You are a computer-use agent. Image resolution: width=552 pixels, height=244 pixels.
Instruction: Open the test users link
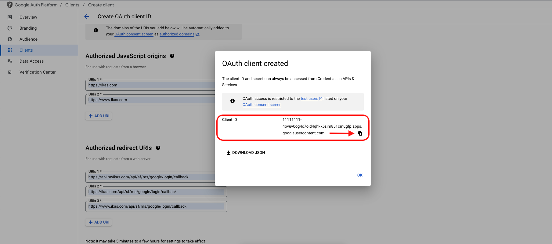point(309,99)
